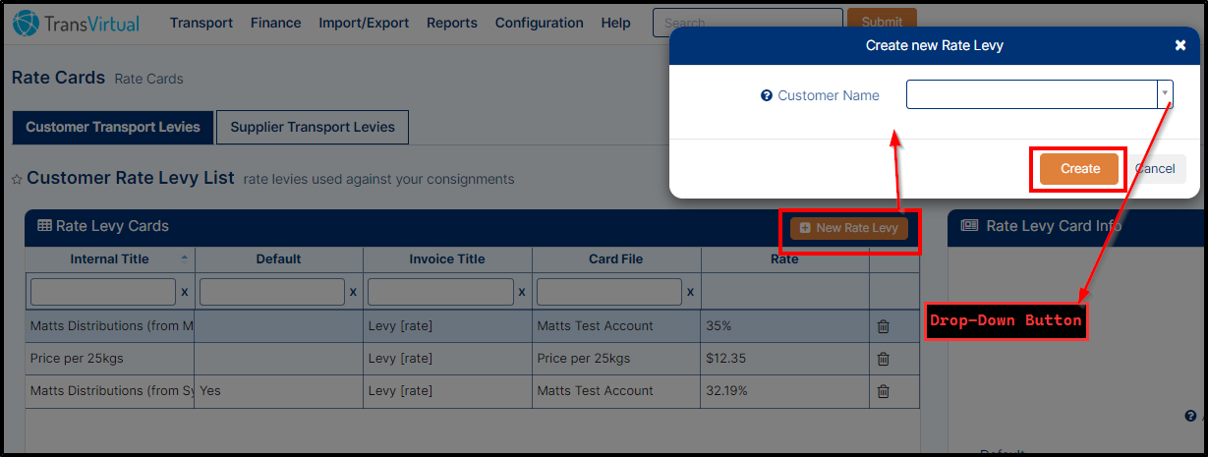Screen dimensions: 1208x457
Task: Delete the 32.19% rate levy row
Action: (883, 391)
